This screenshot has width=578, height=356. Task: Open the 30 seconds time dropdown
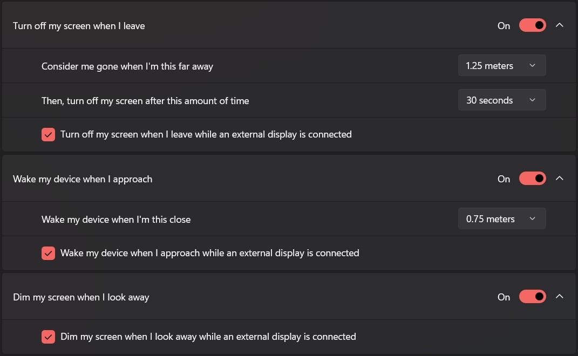click(x=502, y=100)
